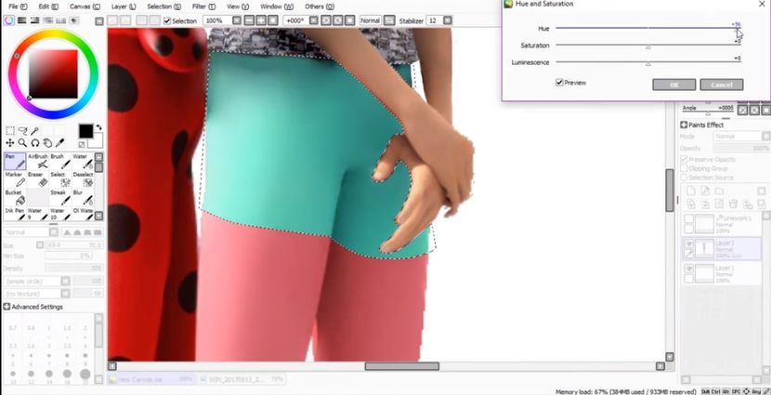Activate the move layer tool
The image size is (771, 395).
10,143
